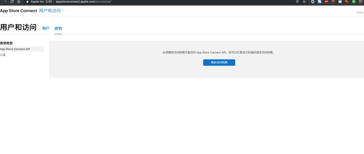Open the orange key extension icon

point(347,2)
